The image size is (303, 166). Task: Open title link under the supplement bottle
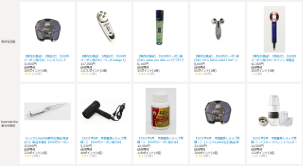tap(160, 140)
